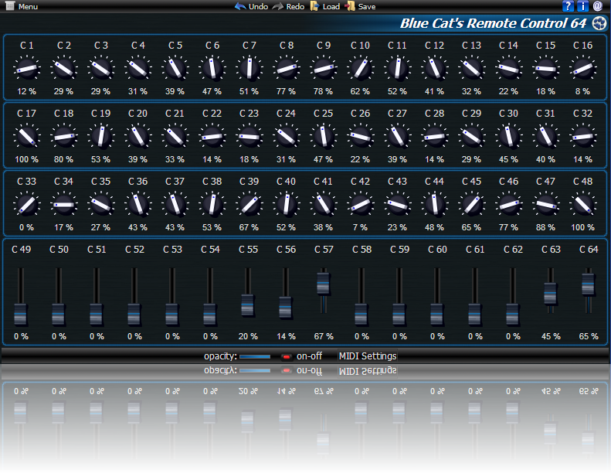Click the C 58 fader handle

pos(361,315)
